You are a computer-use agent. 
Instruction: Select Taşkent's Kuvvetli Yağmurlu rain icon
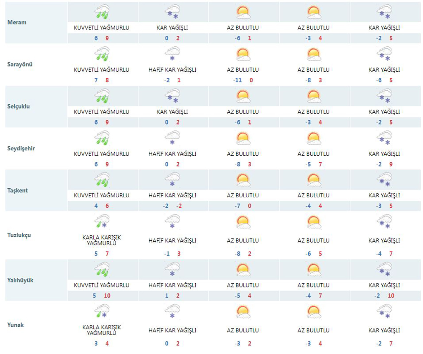[102, 180]
